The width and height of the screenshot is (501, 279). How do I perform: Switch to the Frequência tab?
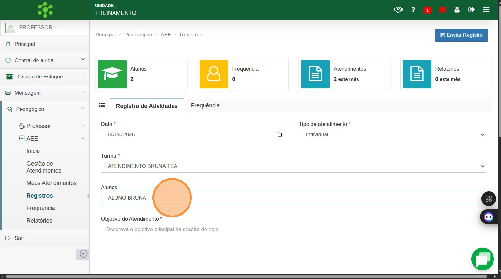(x=205, y=105)
